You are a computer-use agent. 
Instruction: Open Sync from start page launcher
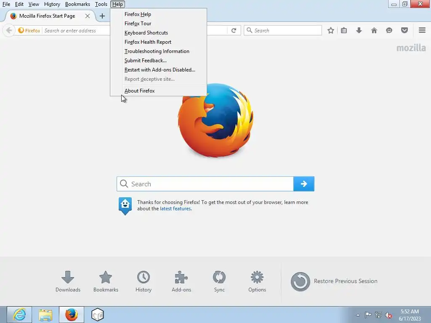point(219,281)
